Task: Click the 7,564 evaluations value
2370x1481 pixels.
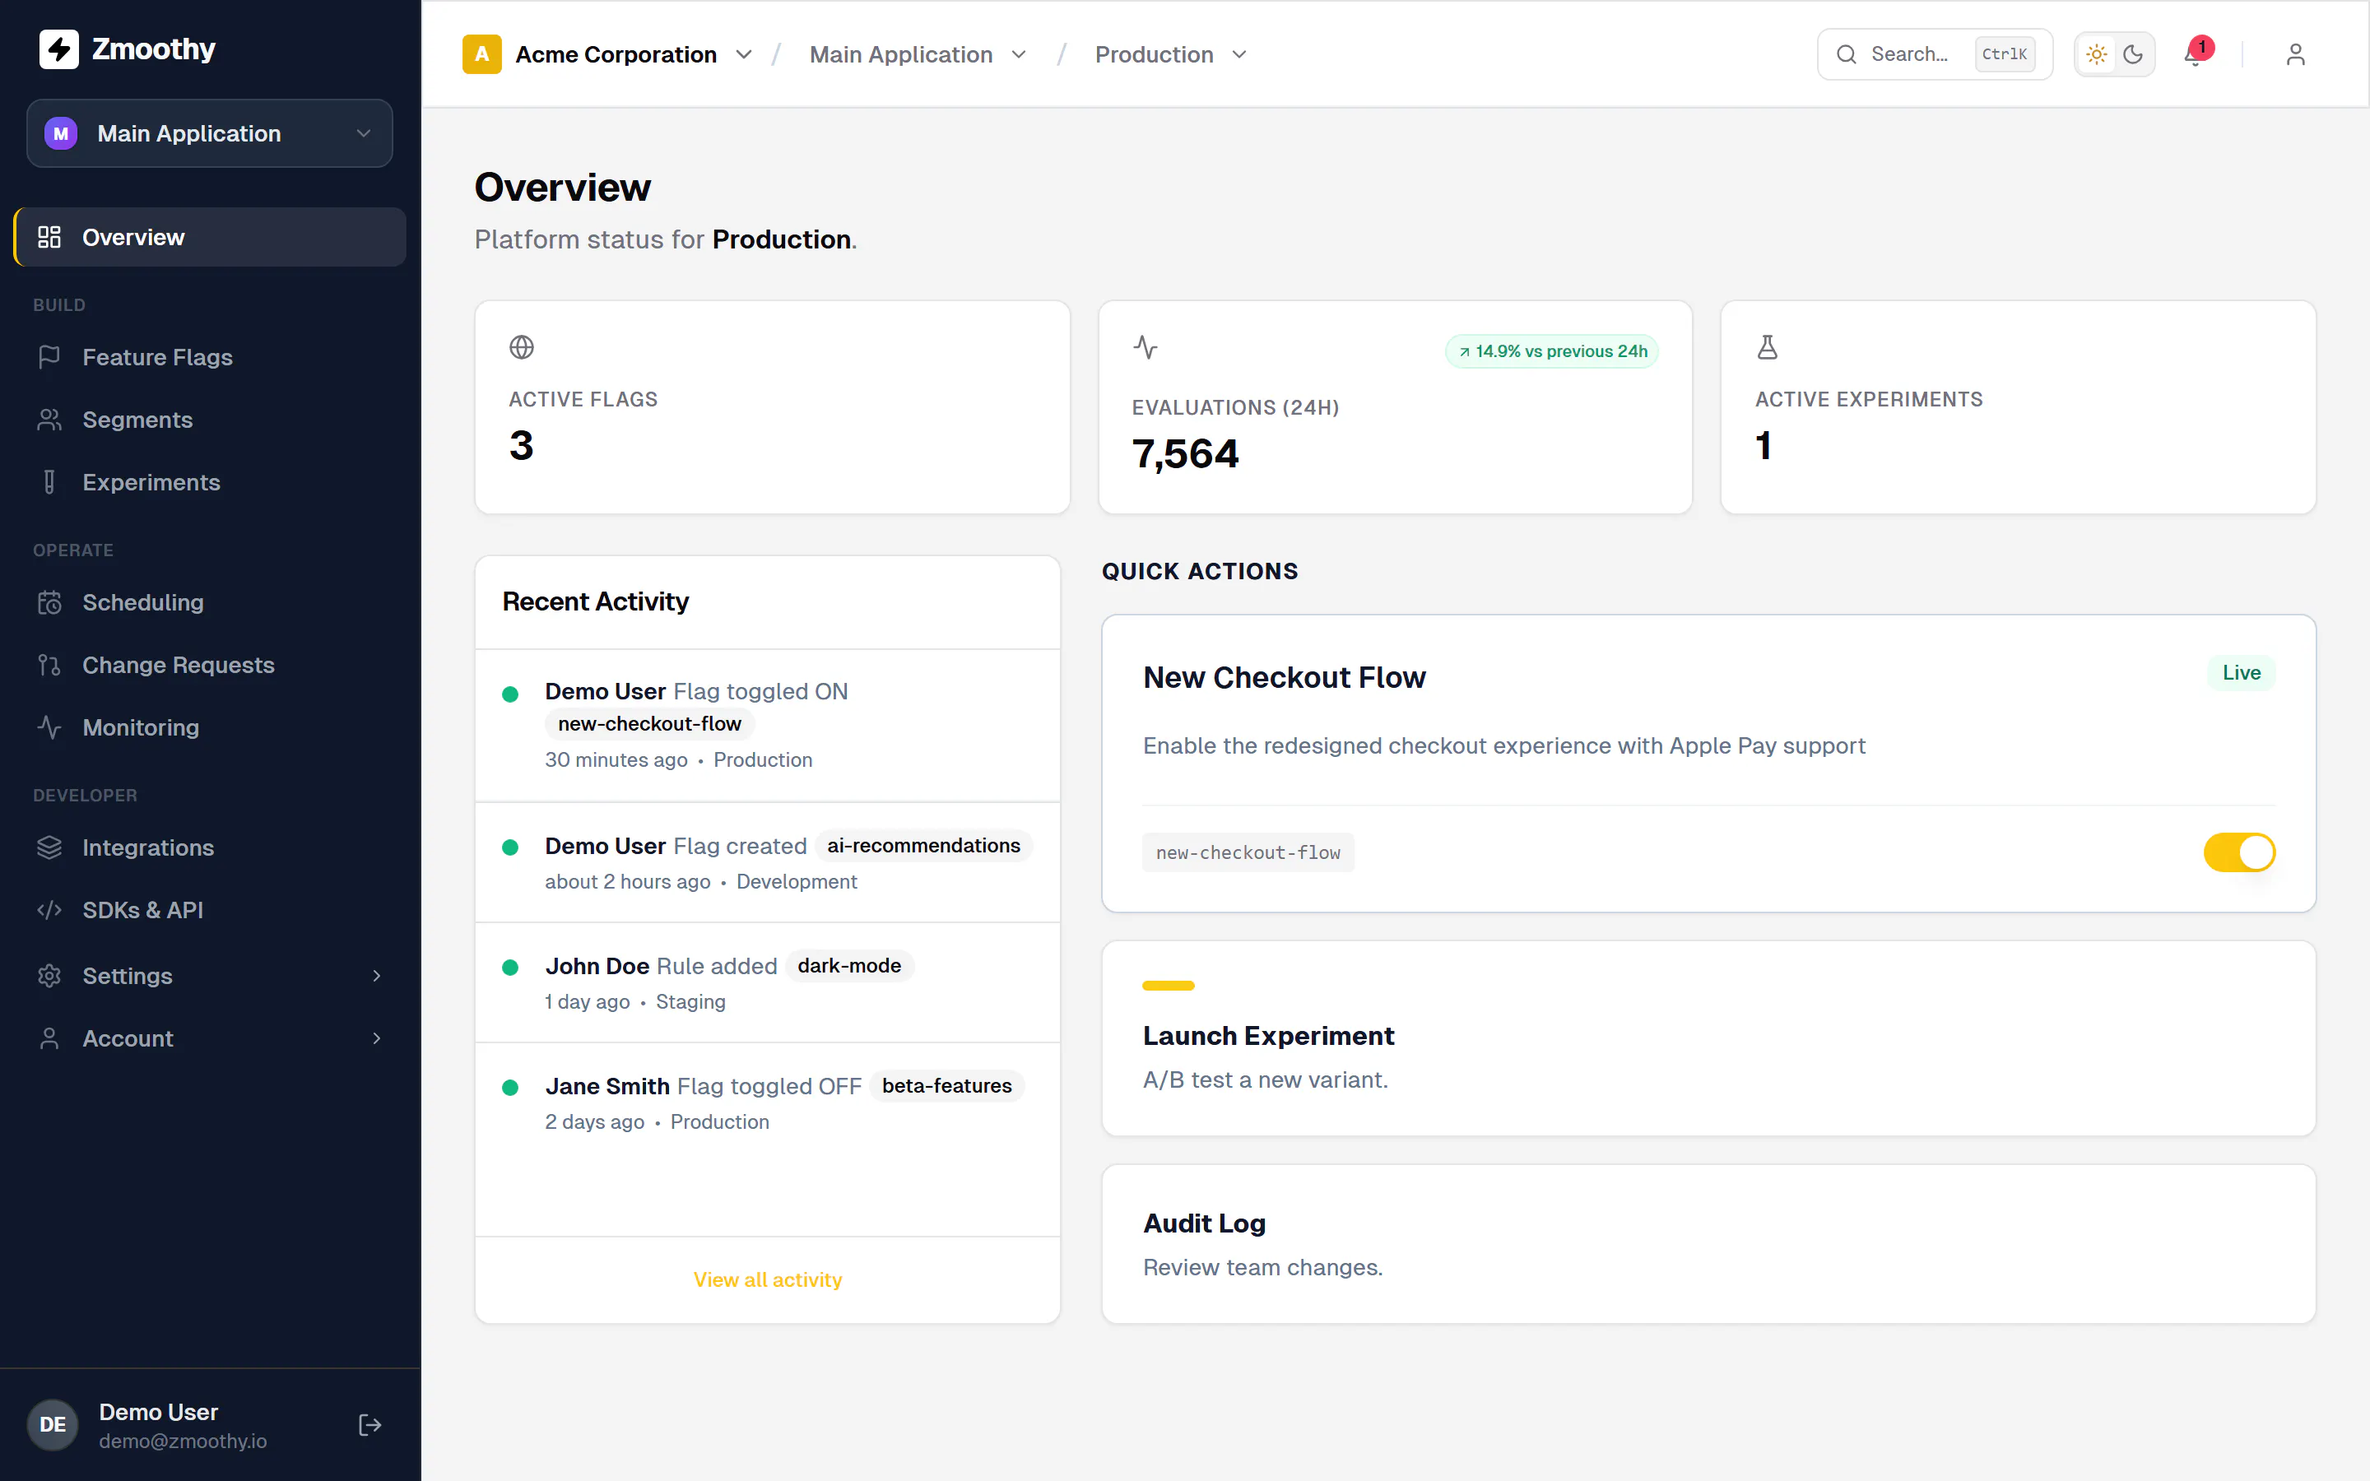Action: tap(1185, 454)
